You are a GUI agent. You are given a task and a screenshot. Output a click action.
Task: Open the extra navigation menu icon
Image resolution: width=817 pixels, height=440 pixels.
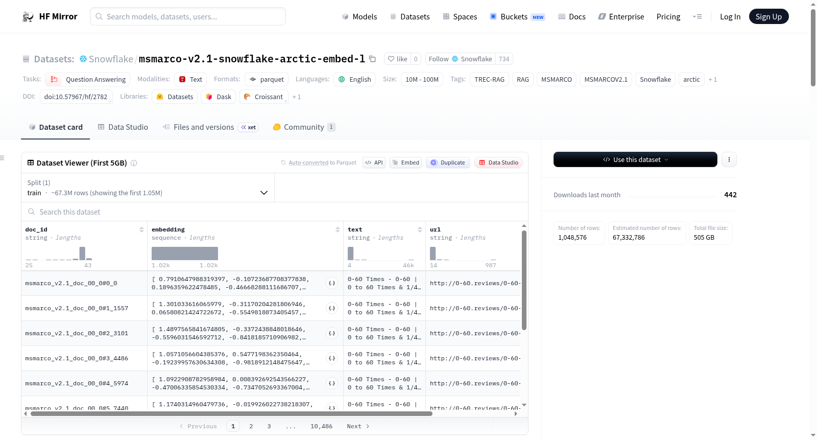pos(697,17)
